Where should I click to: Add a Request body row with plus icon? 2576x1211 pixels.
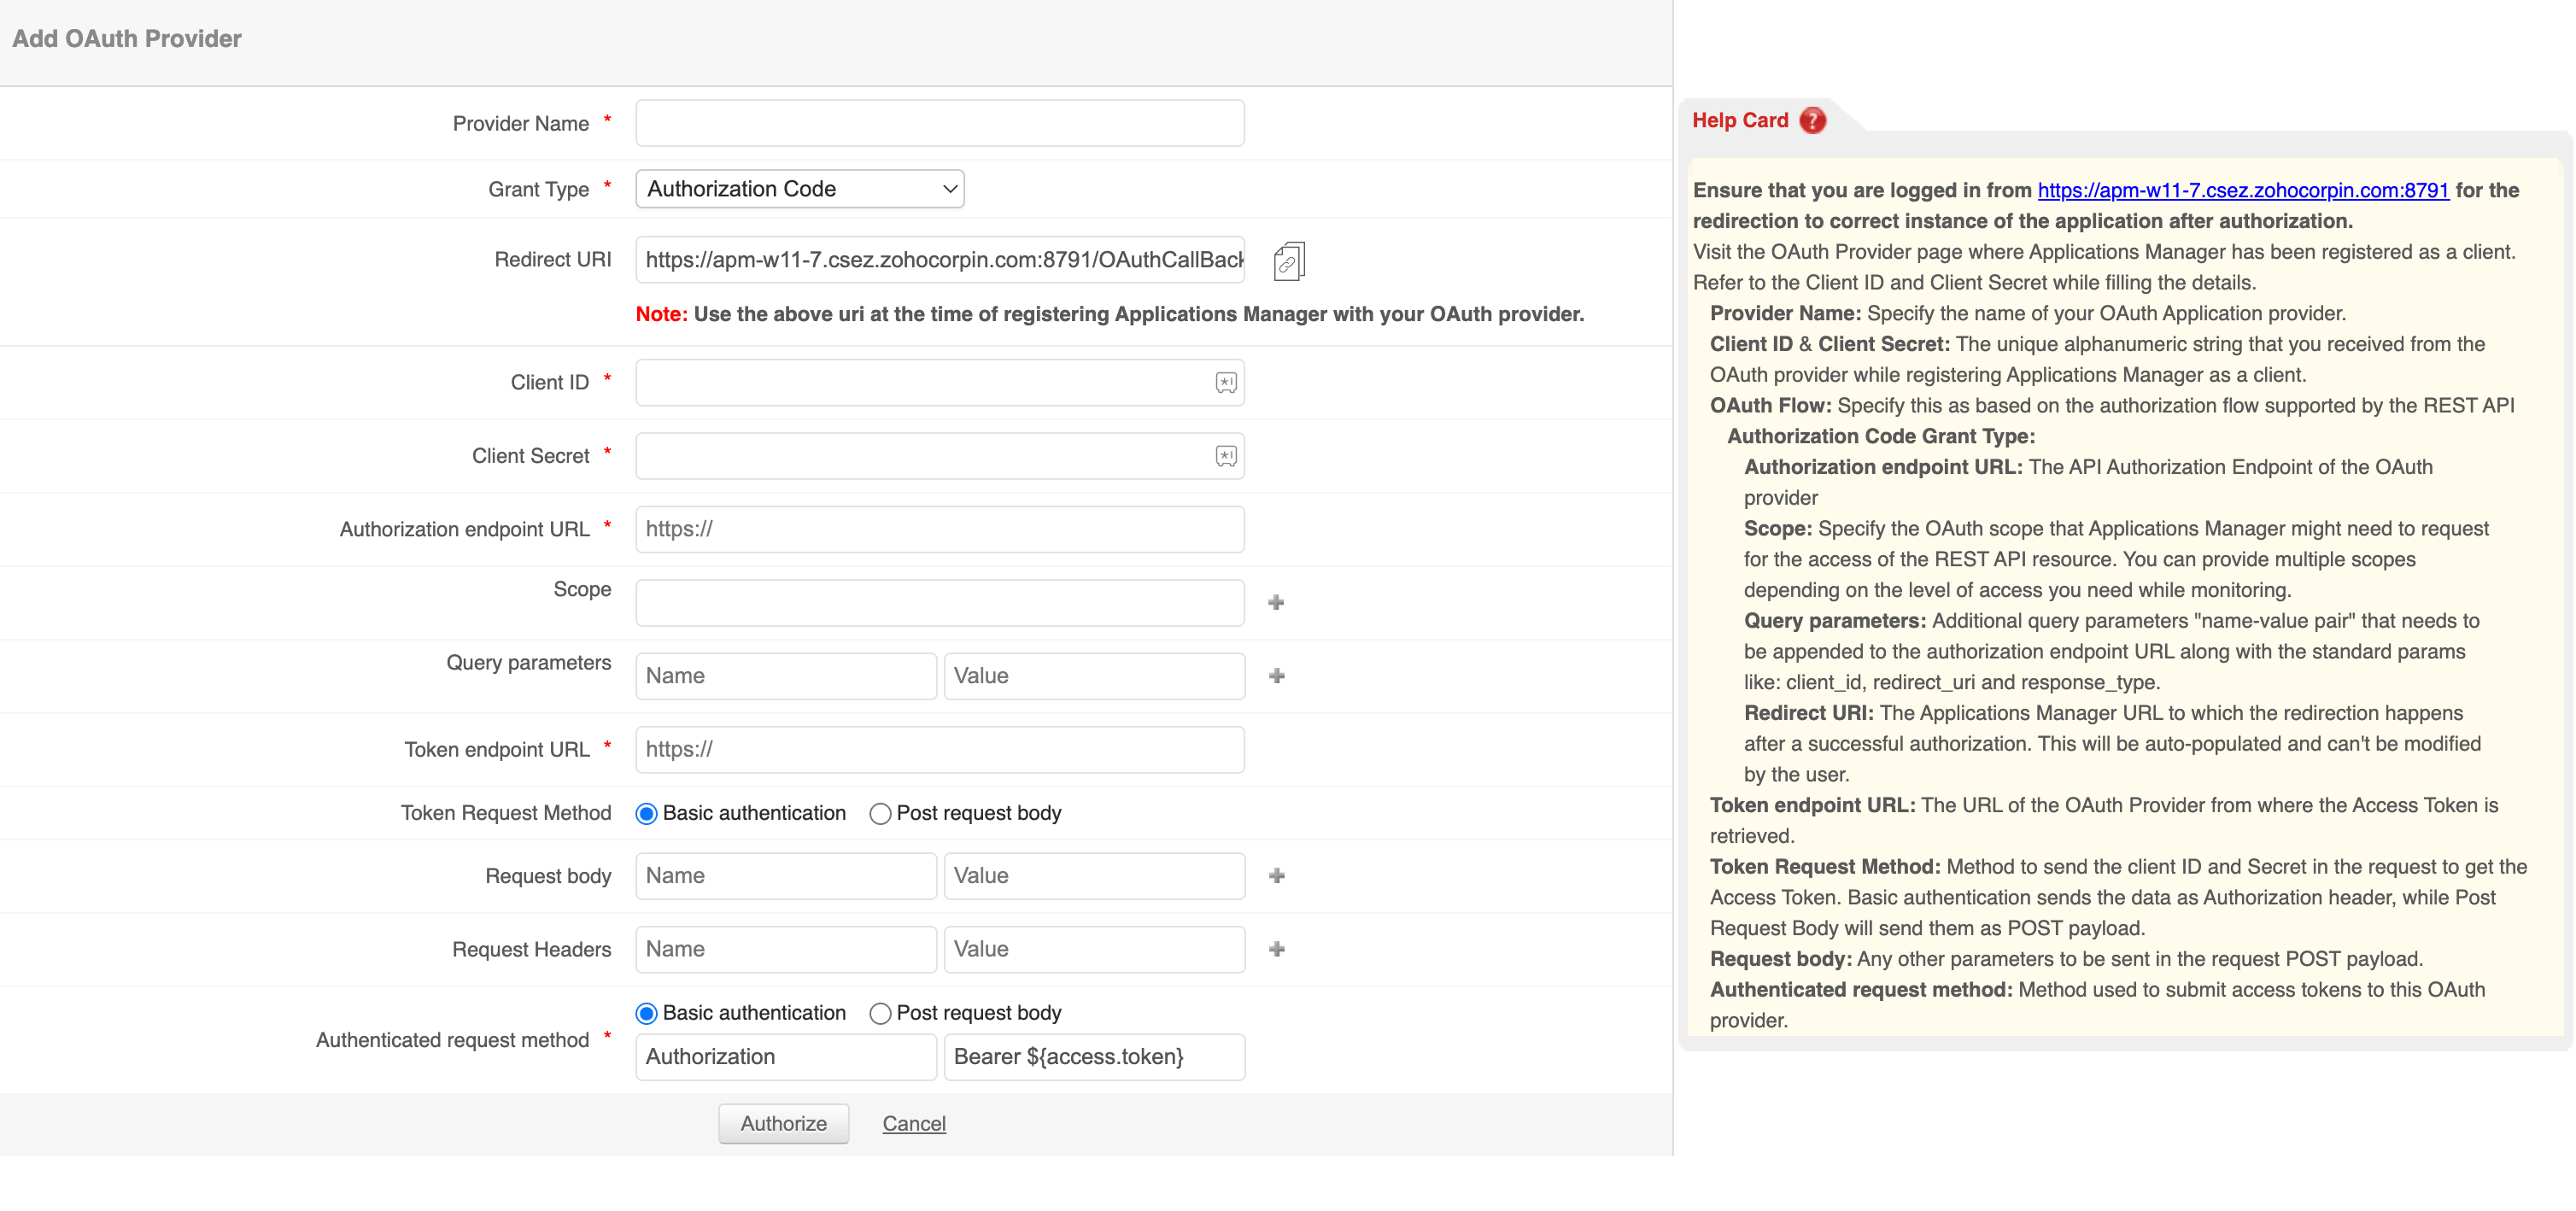pos(1277,876)
